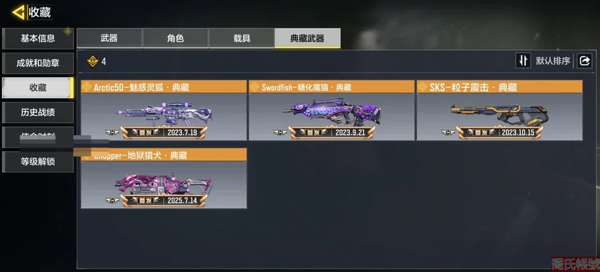Click the wing badge on Arctic50 card
This screenshot has height=272, width=600.
pos(113,133)
